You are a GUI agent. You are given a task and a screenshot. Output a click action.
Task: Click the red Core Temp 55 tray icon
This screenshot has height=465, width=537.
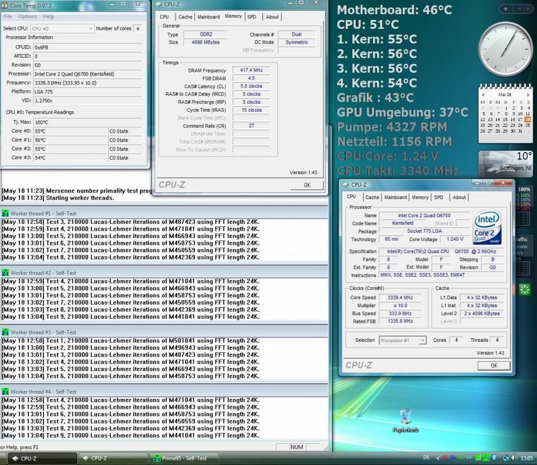pos(445,458)
